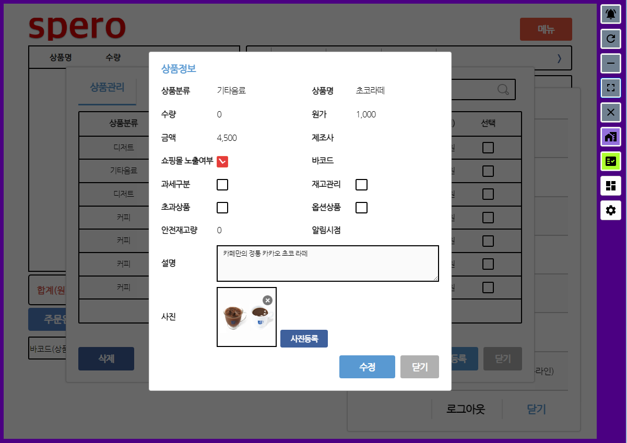Enable the 옵션상품 checkbox

[x=361, y=208]
